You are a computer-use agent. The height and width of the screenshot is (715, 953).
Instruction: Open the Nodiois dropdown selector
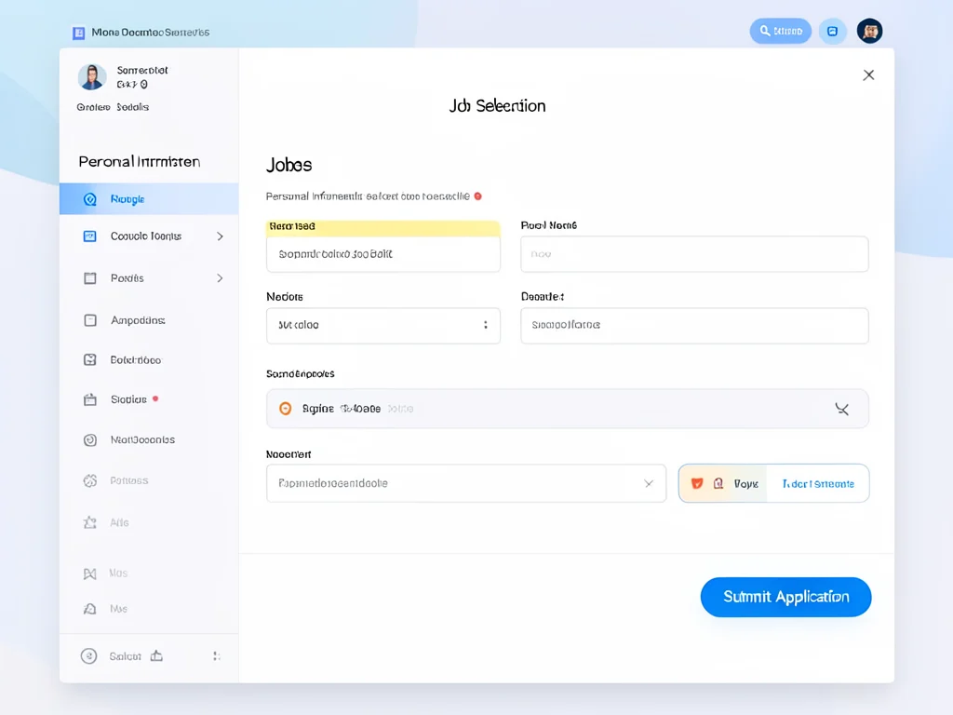[x=383, y=325]
